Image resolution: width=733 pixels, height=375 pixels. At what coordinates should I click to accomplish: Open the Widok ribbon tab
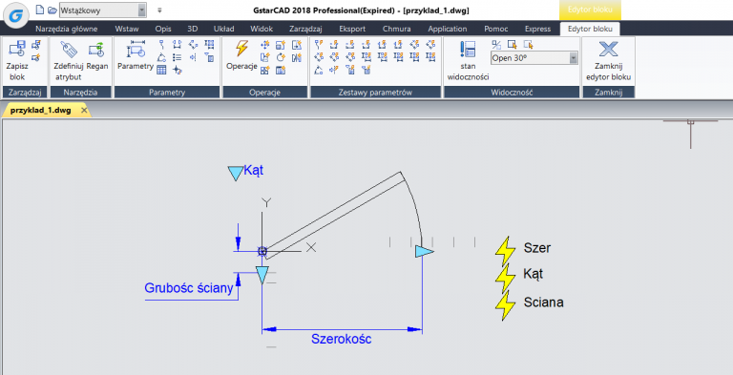(262, 29)
